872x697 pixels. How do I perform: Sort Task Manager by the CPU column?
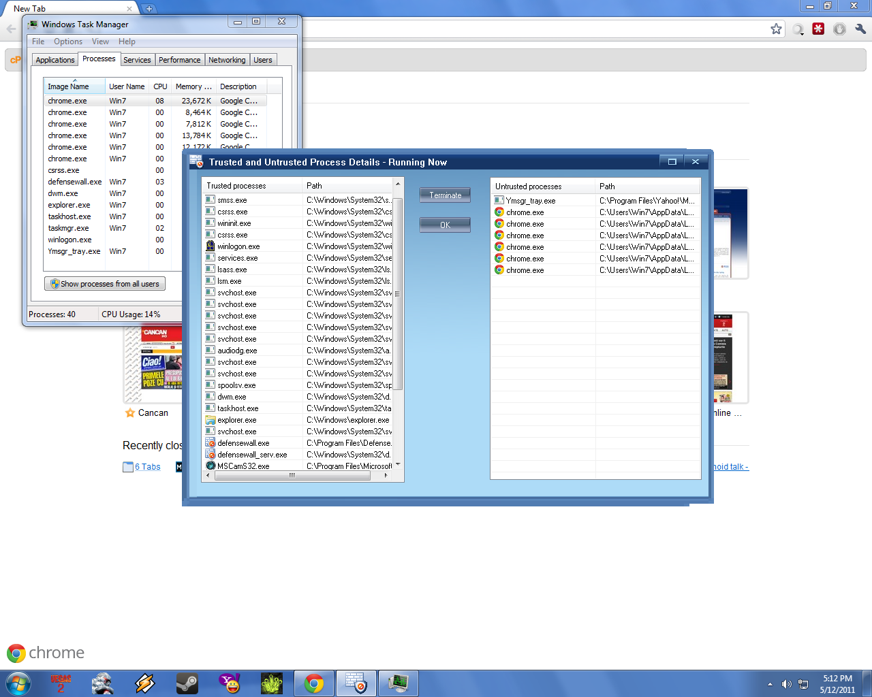pos(160,86)
